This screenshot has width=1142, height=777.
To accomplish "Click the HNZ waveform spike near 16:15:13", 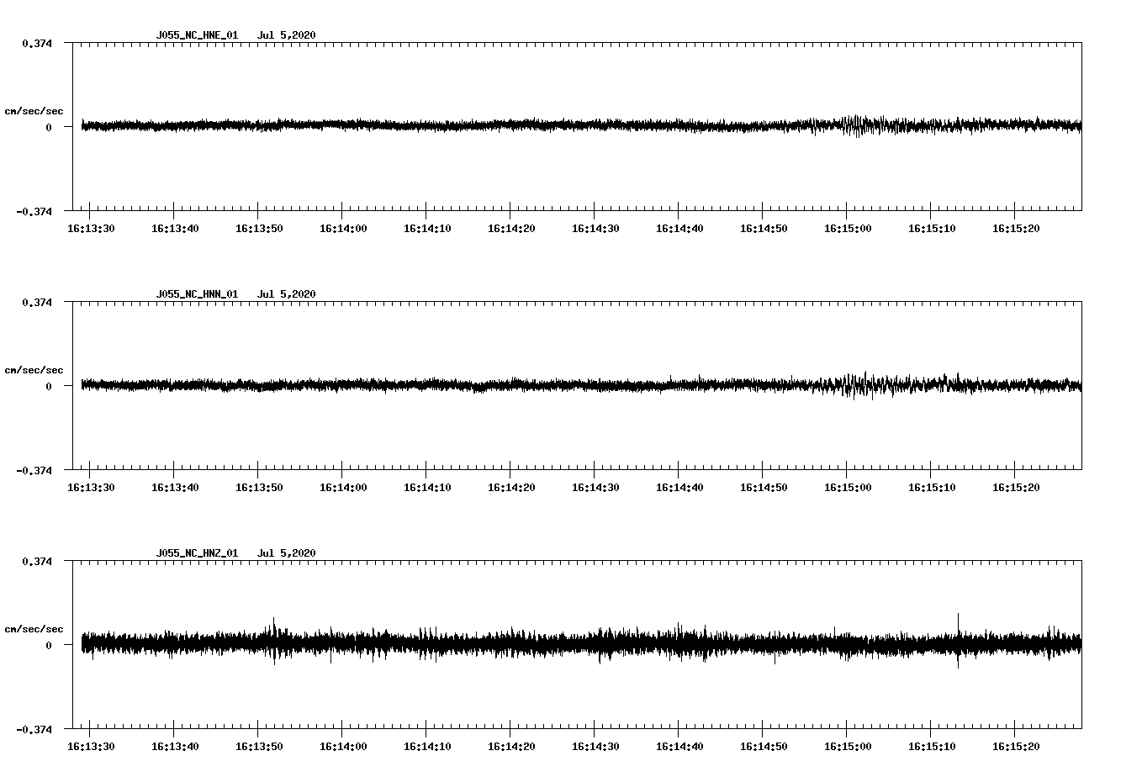I will (x=958, y=641).
